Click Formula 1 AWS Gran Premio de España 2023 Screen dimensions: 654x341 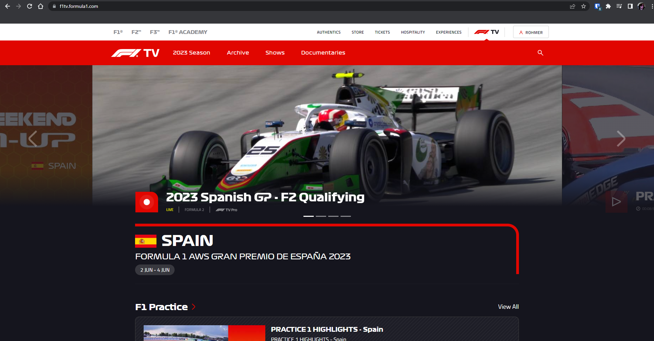(243, 257)
